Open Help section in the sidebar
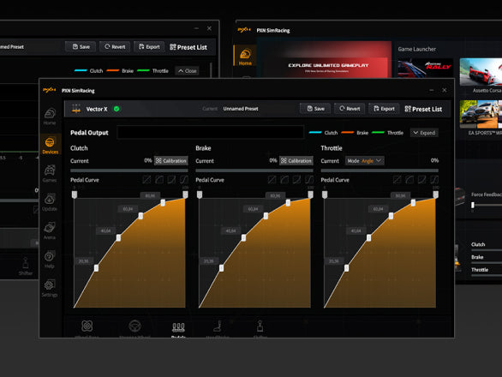502x377 pixels. click(50, 260)
